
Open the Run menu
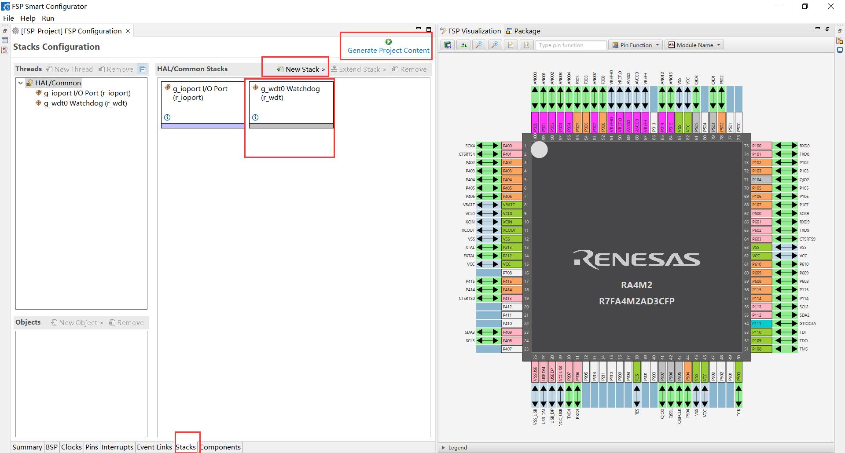click(x=48, y=18)
